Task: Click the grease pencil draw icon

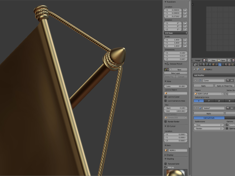Action: (166, 69)
